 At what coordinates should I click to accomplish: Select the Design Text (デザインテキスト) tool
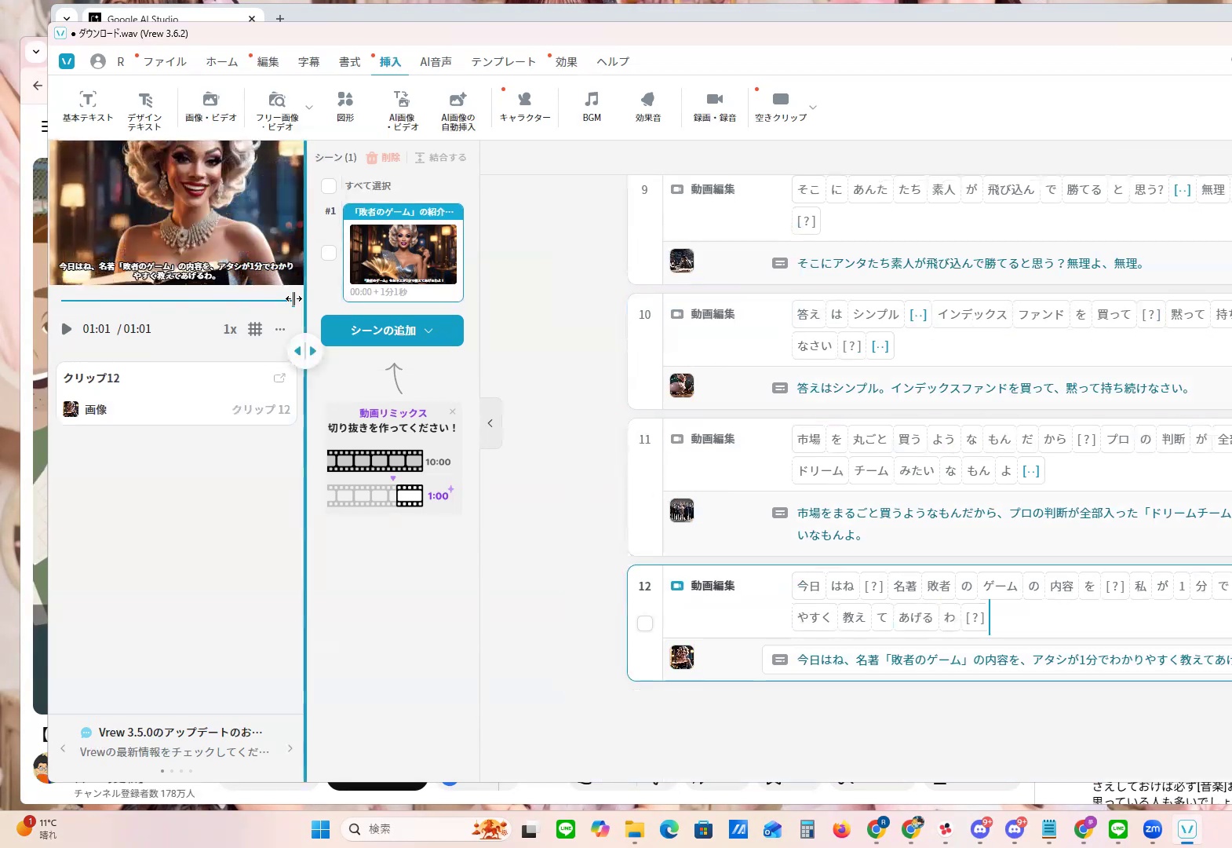(x=144, y=110)
